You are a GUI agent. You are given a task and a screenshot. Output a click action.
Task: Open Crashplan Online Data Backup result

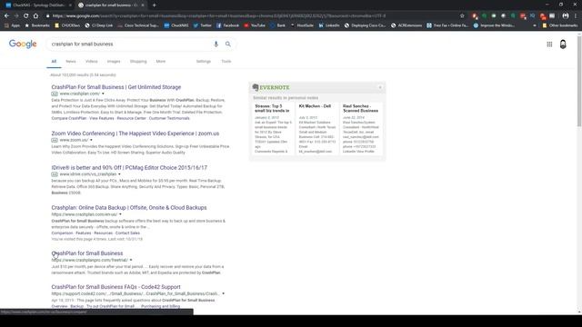click(x=129, y=208)
